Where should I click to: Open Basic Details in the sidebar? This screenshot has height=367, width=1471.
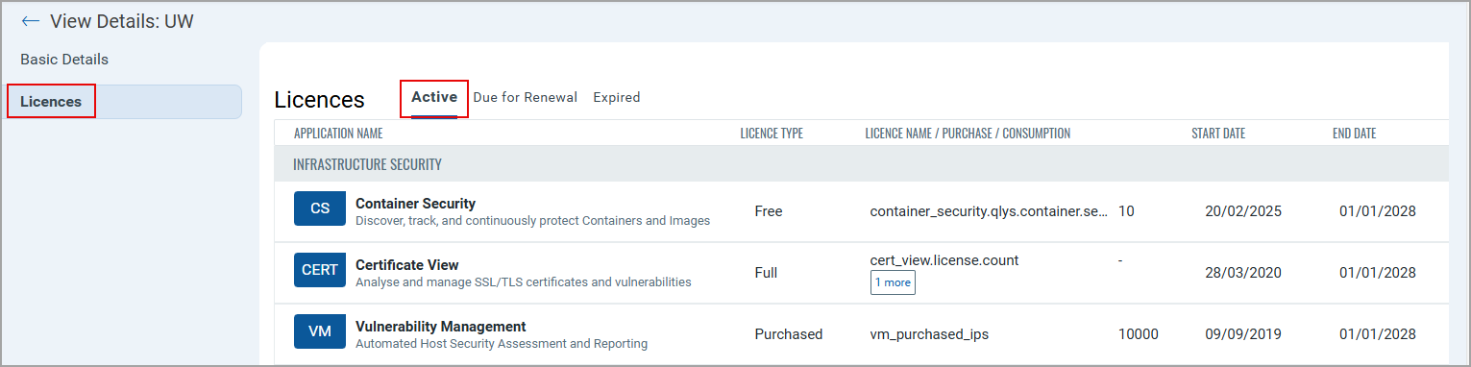(64, 60)
